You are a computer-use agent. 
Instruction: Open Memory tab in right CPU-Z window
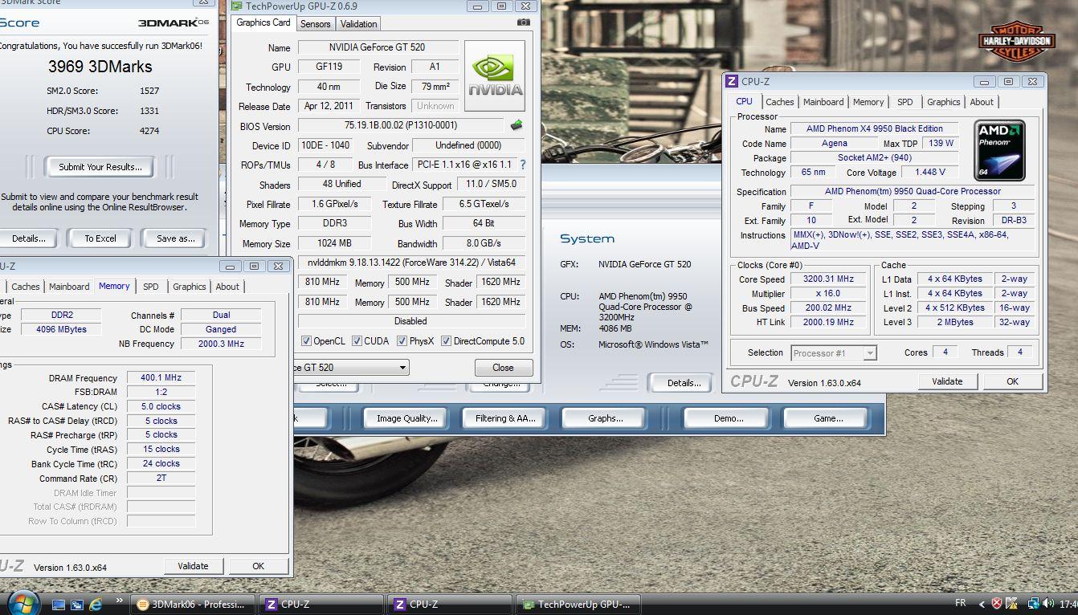868,102
